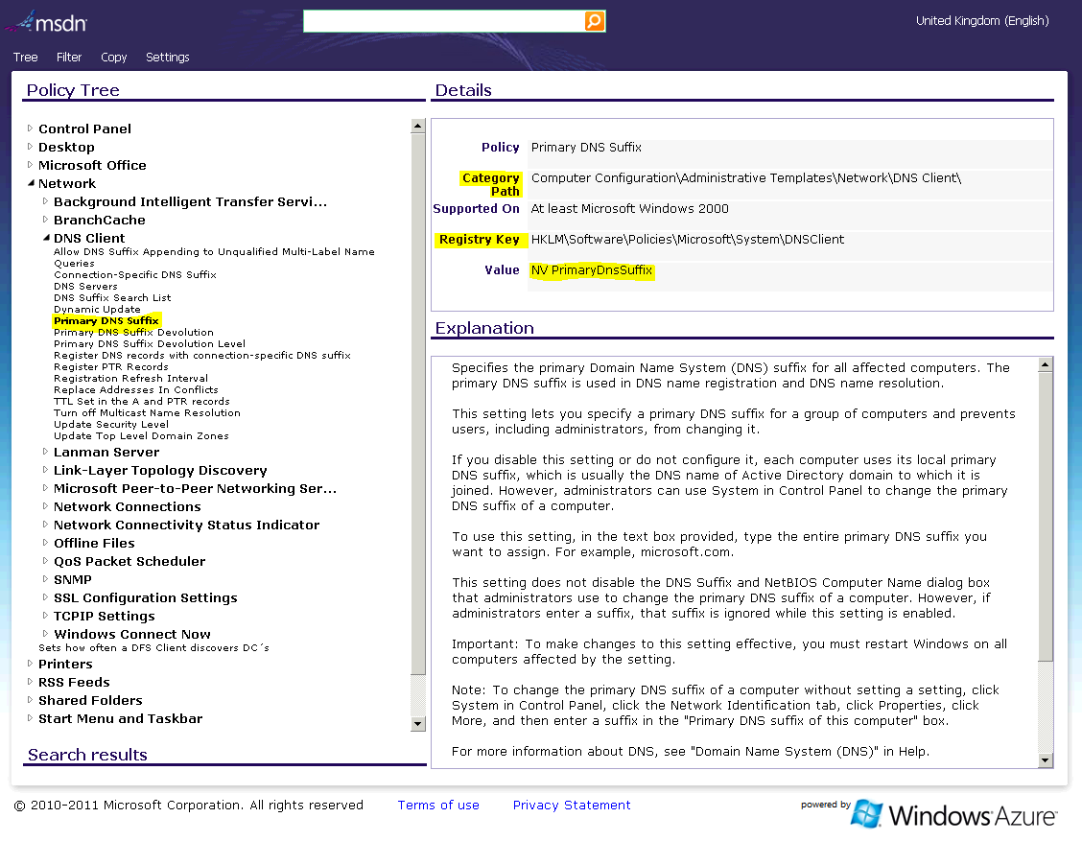The image size is (1082, 841).
Task: Select Replace Addresses In Conflicts policy
Action: click(x=136, y=389)
